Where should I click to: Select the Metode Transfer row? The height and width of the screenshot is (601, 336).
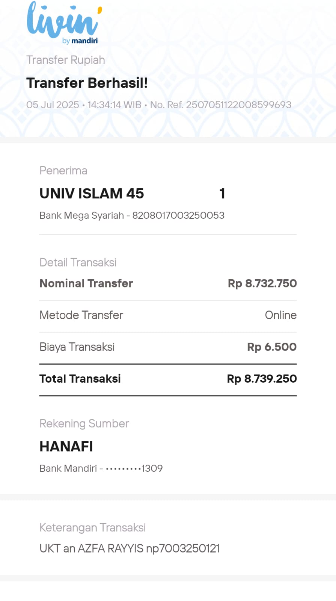(x=168, y=315)
